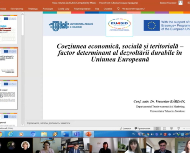This screenshot has width=190, height=153.
Task: Click the scroll-down arrow of slide panel
Action: tap(23, 125)
